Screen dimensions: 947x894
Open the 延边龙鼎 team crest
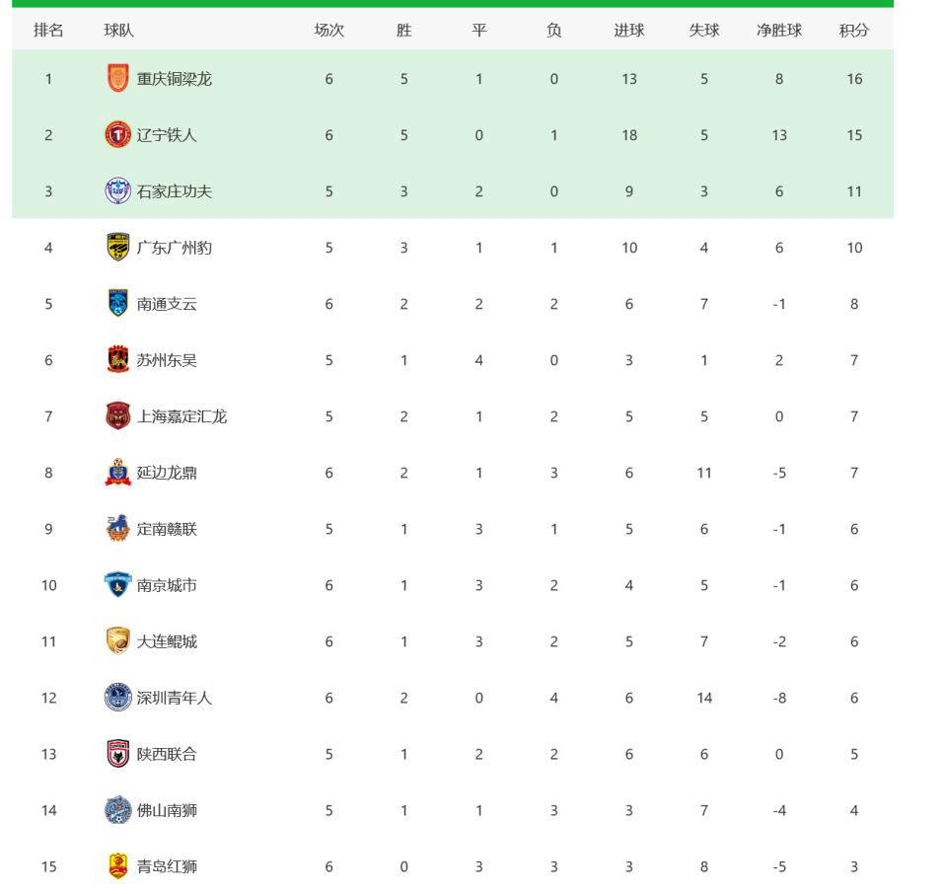[x=117, y=472]
